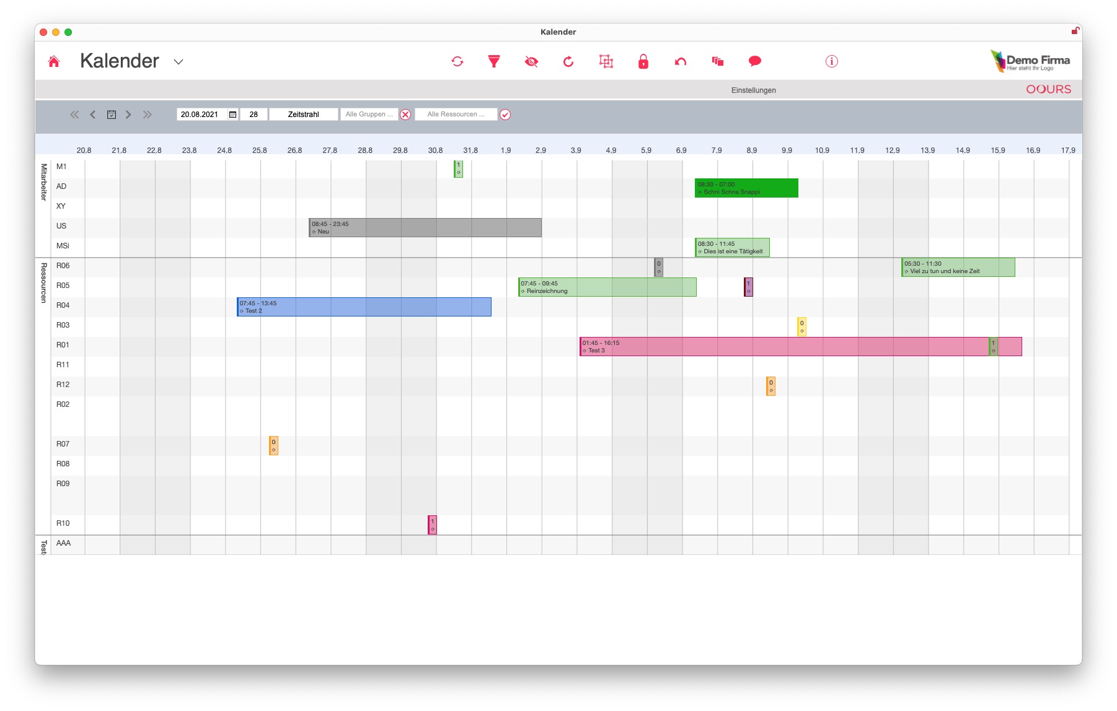Toggle the crossed-out eye visibility icon
This screenshot has width=1117, height=711.
pyautogui.click(x=531, y=61)
